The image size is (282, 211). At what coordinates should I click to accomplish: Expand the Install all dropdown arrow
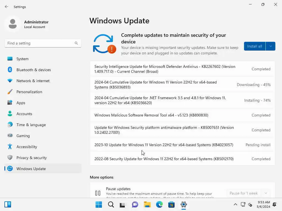pos(271,46)
